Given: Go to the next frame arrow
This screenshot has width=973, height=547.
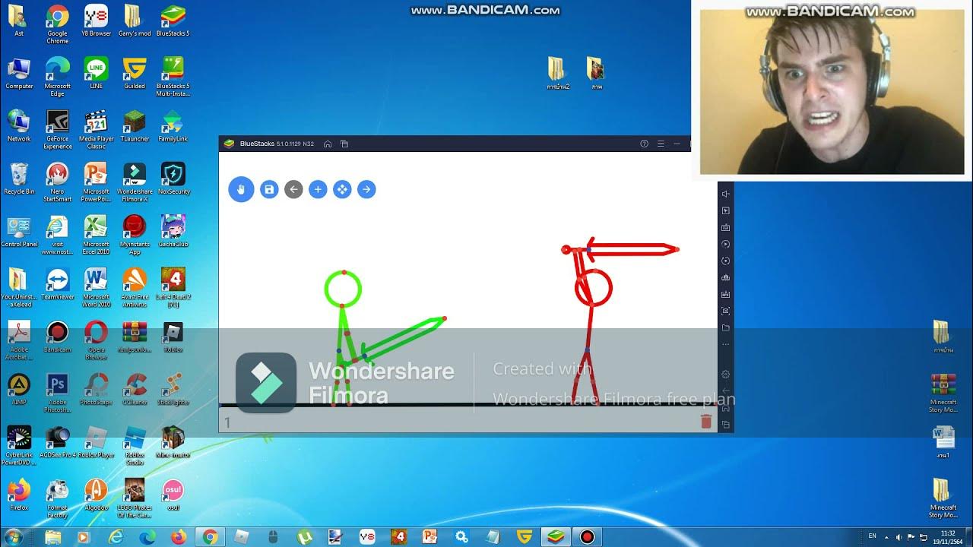Looking at the screenshot, I should click(366, 189).
